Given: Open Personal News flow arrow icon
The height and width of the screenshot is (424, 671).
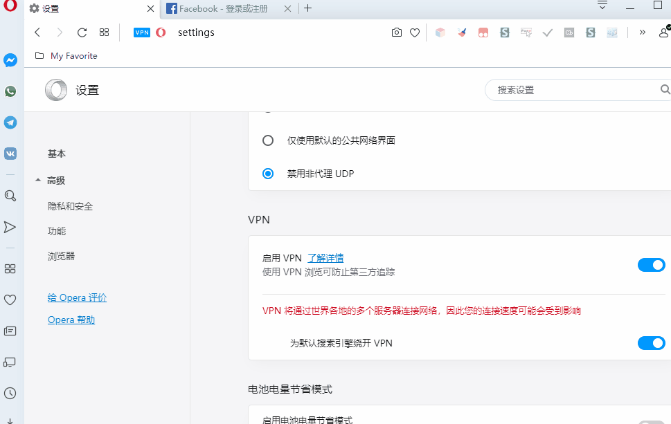Looking at the screenshot, I should (x=10, y=227).
